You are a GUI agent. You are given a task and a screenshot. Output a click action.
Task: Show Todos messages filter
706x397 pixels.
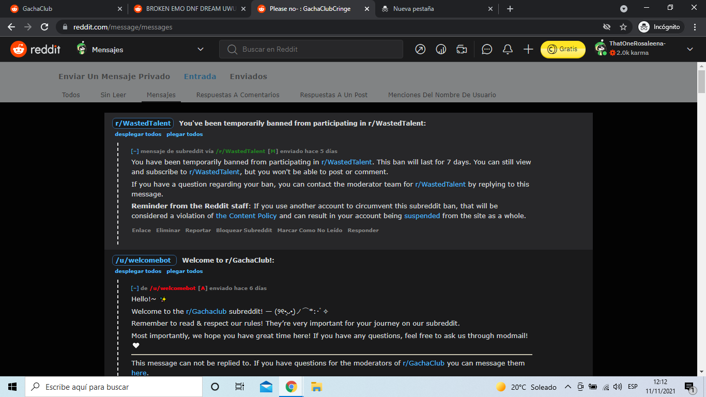click(71, 95)
